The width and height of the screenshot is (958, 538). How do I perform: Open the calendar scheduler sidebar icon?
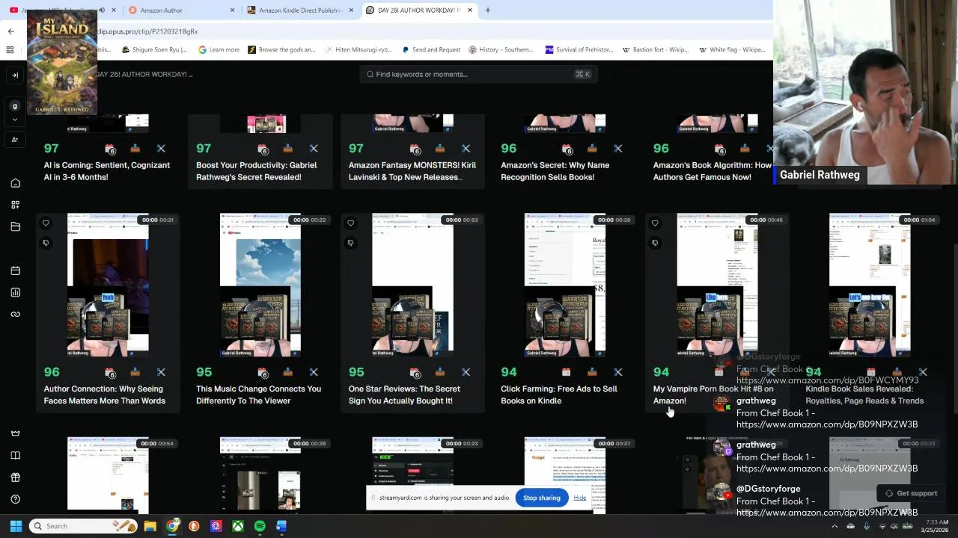tap(15, 270)
